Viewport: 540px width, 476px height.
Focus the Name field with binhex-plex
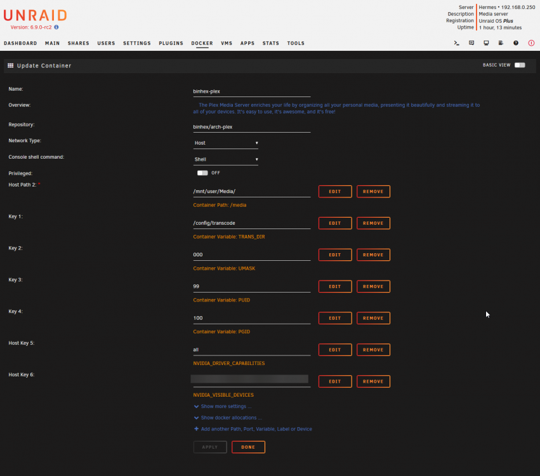(252, 91)
